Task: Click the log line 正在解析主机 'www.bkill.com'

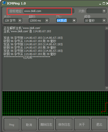Action: coord(22,28)
